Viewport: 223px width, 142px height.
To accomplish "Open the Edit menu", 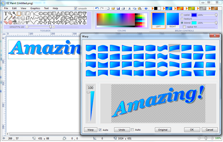I will [14, 8].
